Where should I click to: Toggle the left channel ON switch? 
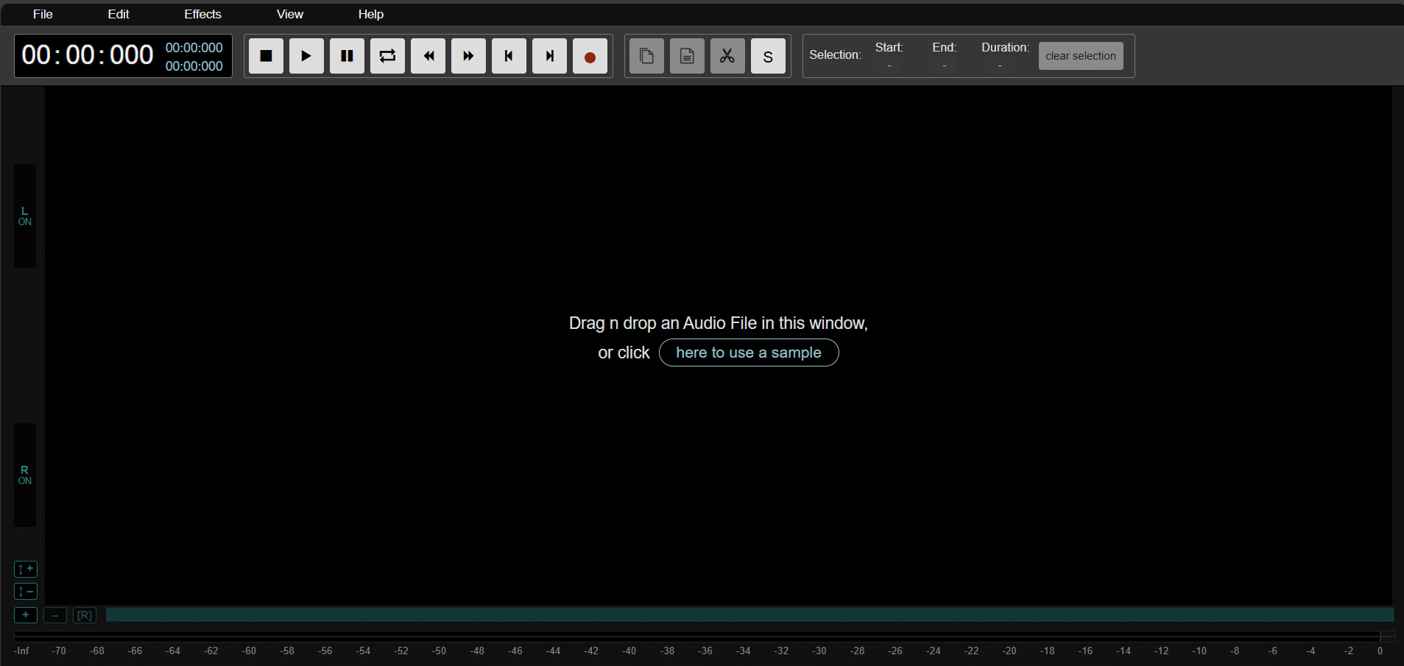coord(24,216)
